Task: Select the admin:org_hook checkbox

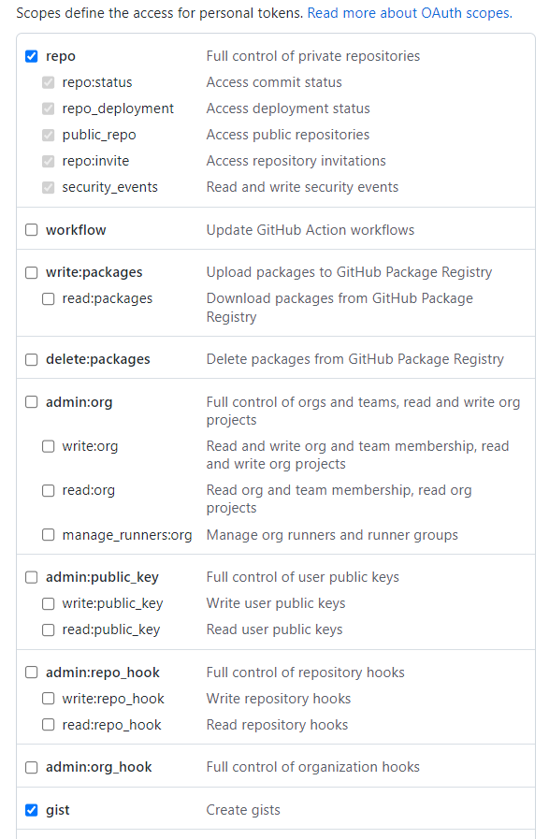Action: pos(32,767)
